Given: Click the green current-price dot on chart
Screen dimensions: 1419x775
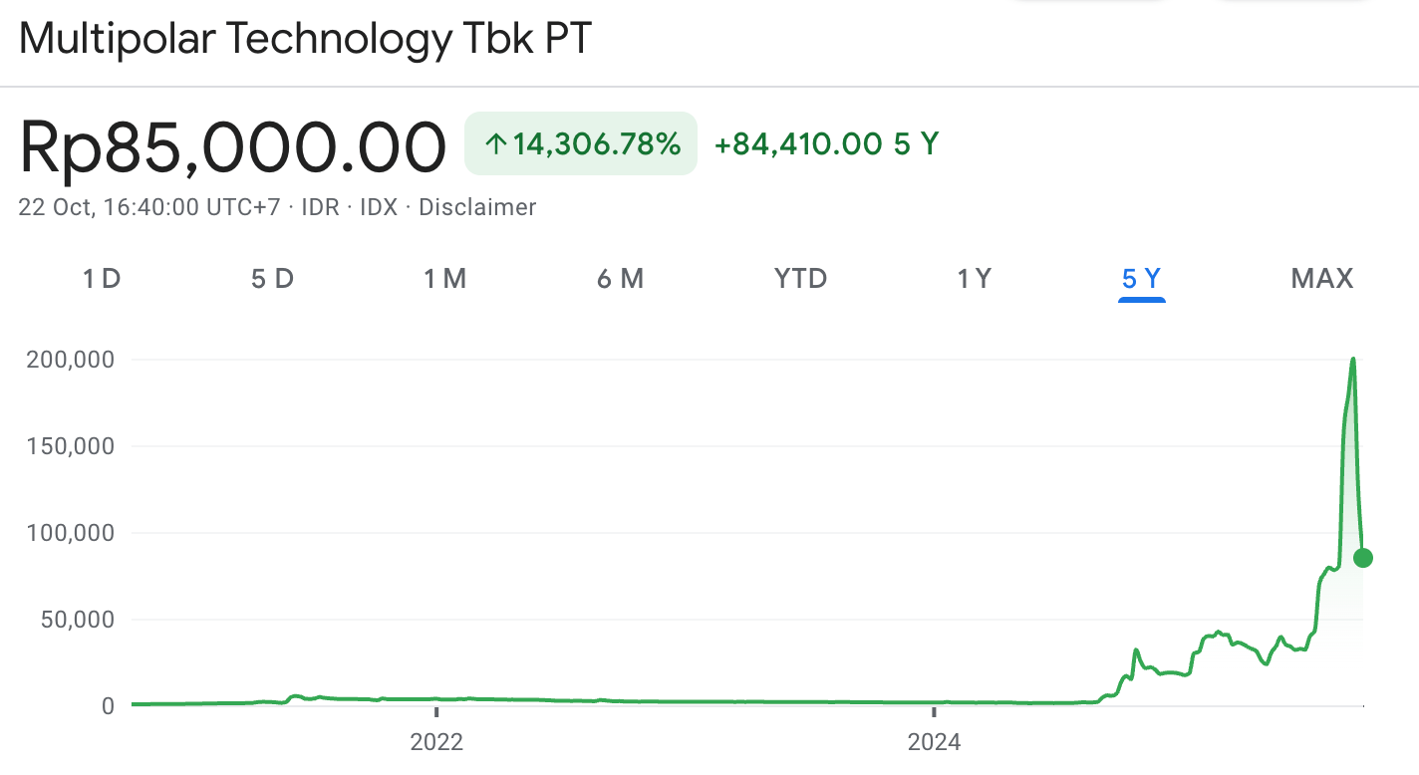Looking at the screenshot, I should pos(1363,558).
